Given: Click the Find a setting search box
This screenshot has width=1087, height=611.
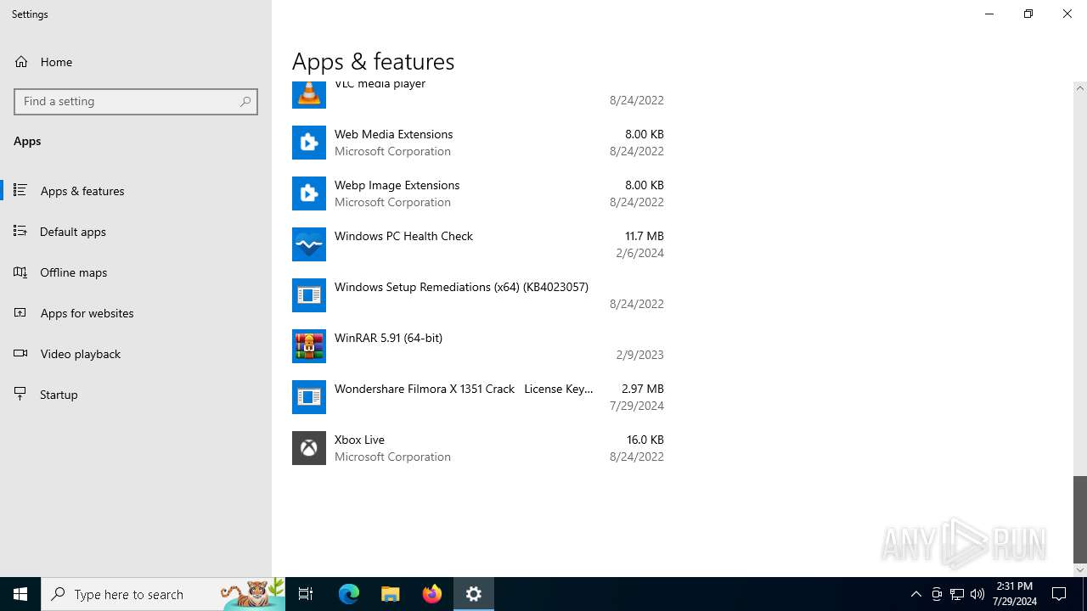Looking at the screenshot, I should coord(136,101).
